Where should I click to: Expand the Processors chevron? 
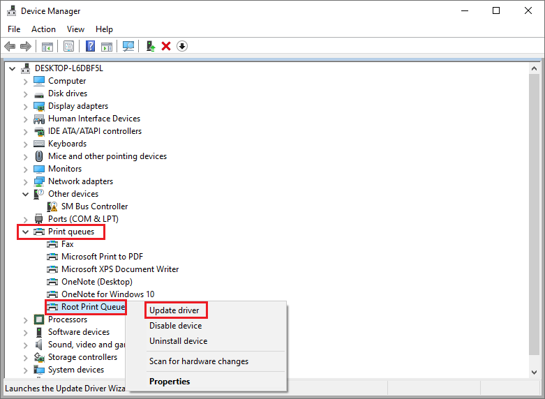pos(25,319)
